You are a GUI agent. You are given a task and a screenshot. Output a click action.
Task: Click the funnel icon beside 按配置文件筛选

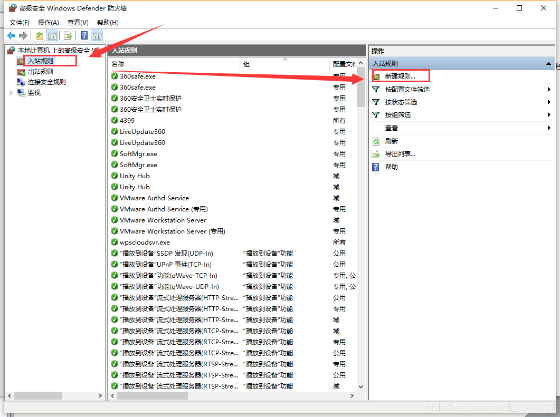(376, 90)
